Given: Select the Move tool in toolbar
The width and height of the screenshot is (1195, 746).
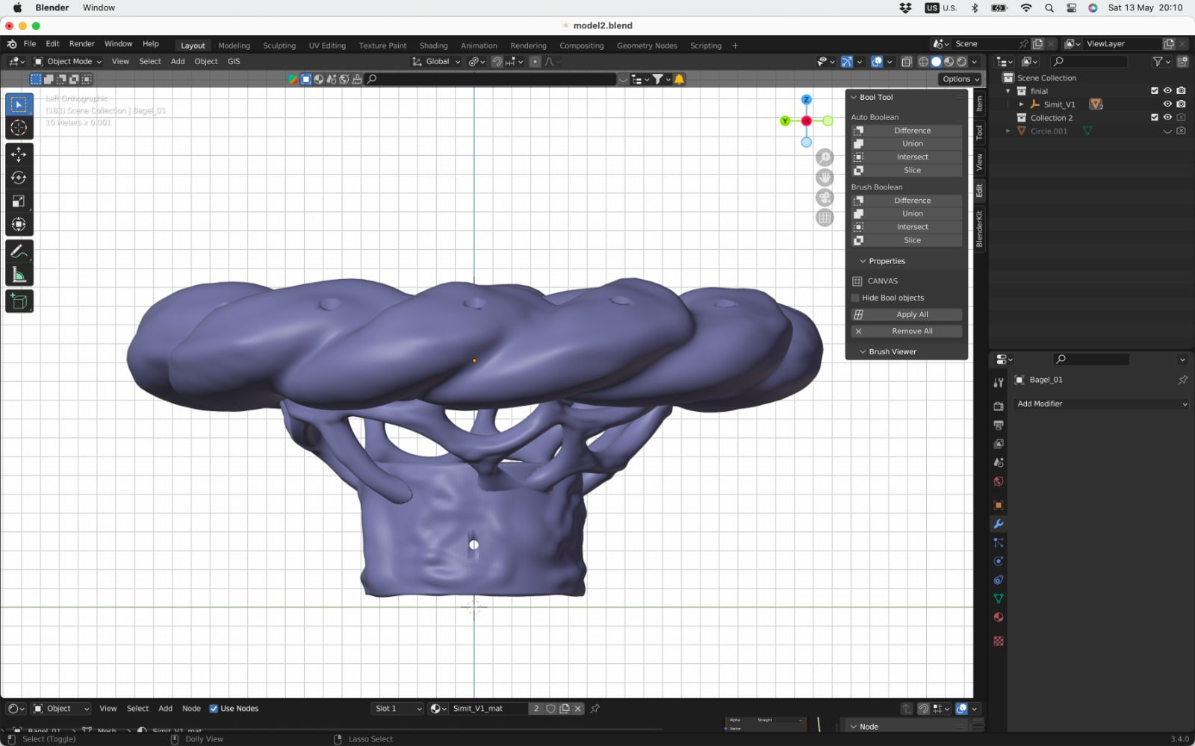Looking at the screenshot, I should click(x=19, y=154).
